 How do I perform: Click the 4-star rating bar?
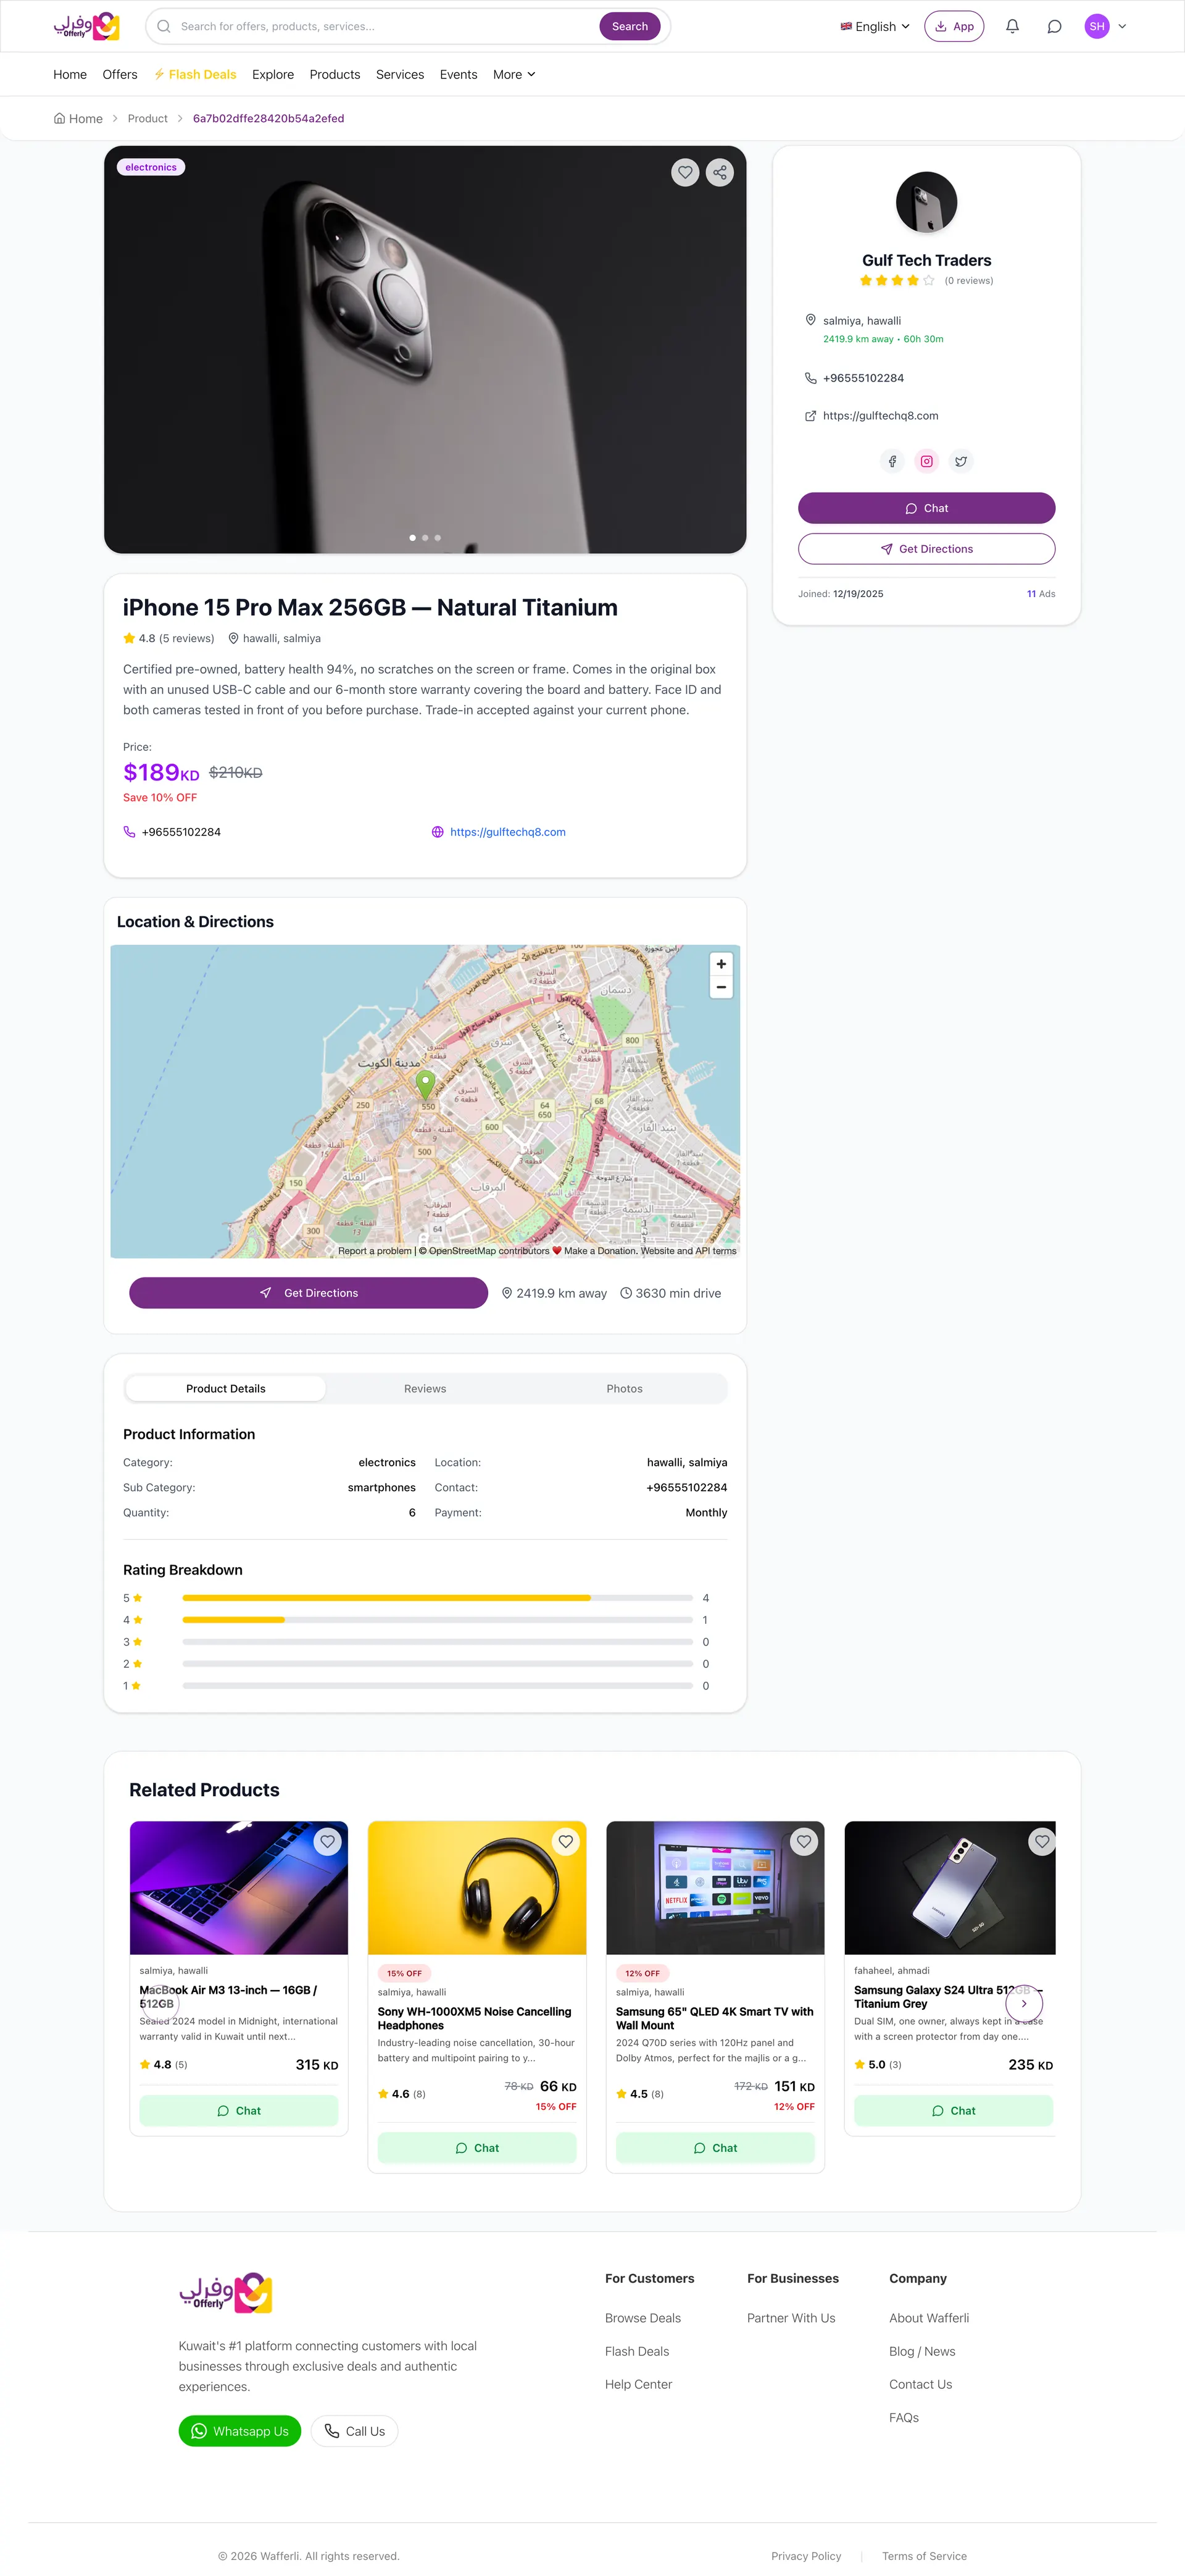pyautogui.click(x=438, y=1620)
